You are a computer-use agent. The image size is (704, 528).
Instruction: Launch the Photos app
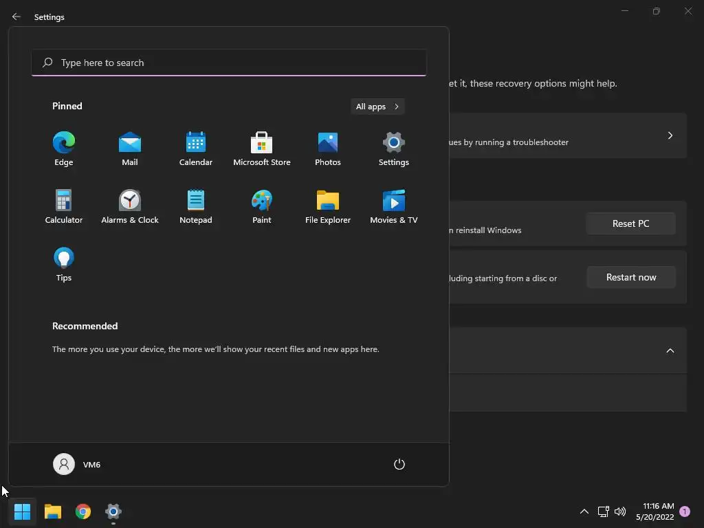pyautogui.click(x=328, y=148)
